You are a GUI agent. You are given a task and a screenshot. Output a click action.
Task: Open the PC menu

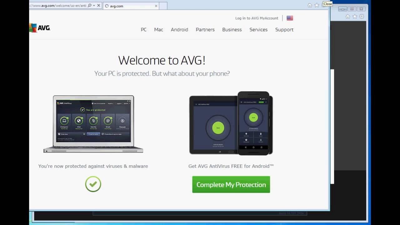144,30
